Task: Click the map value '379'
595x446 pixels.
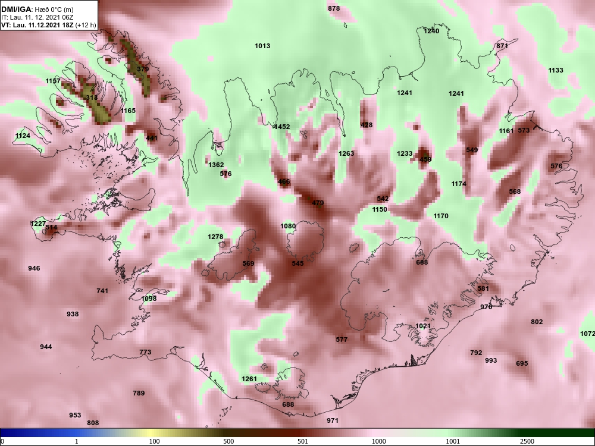Action: click(x=143, y=69)
